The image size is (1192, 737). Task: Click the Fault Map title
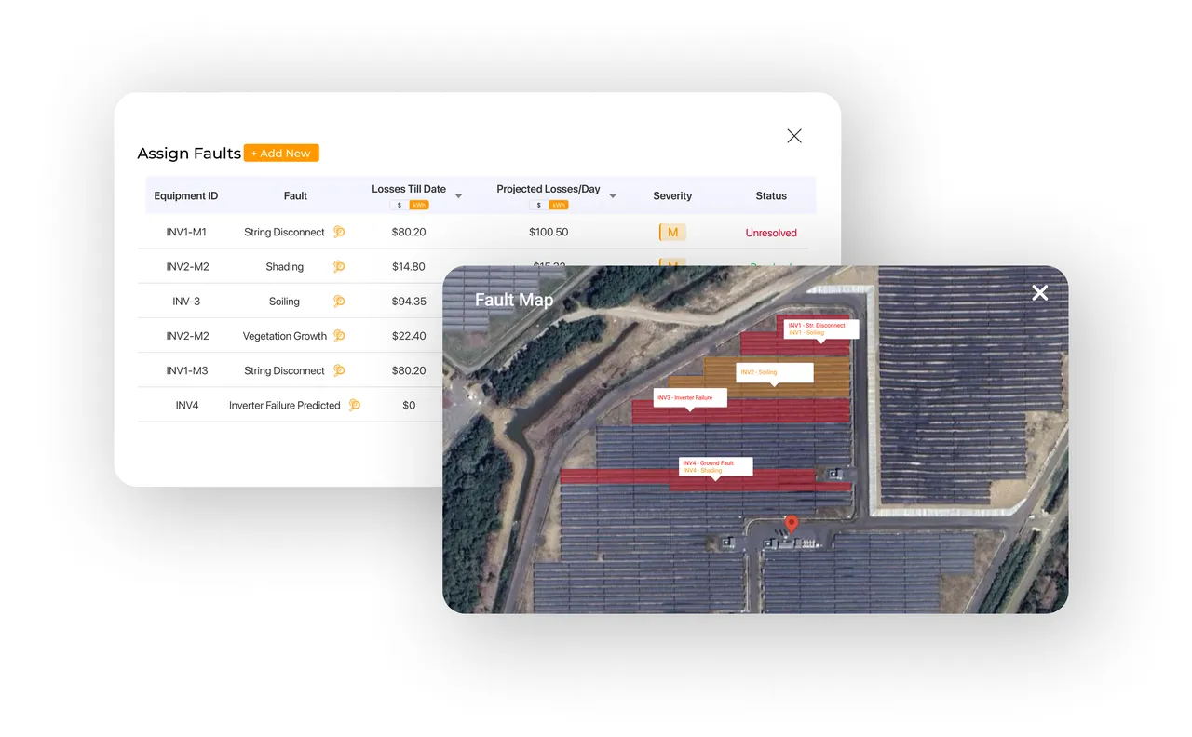514,300
